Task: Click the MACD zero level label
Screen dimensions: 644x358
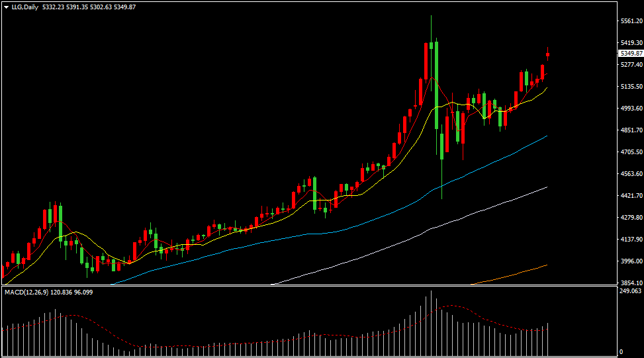Action: coord(621,352)
